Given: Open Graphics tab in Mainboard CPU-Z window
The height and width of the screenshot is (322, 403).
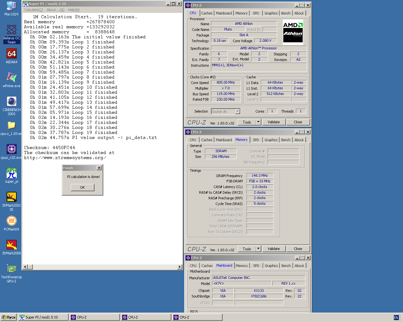Looking at the screenshot, I should pos(271,266).
